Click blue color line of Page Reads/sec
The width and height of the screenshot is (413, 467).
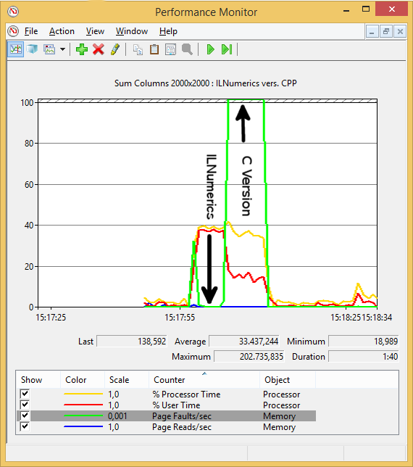[x=83, y=426]
